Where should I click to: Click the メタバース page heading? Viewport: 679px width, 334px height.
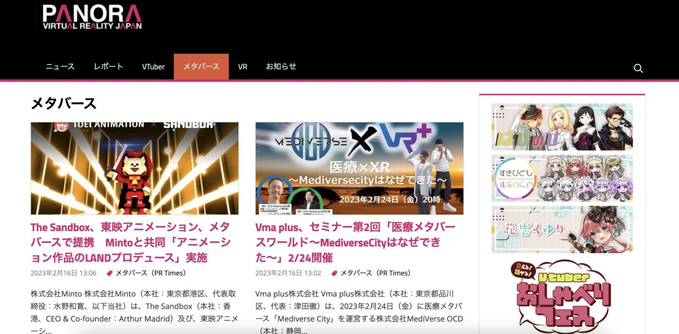point(64,103)
